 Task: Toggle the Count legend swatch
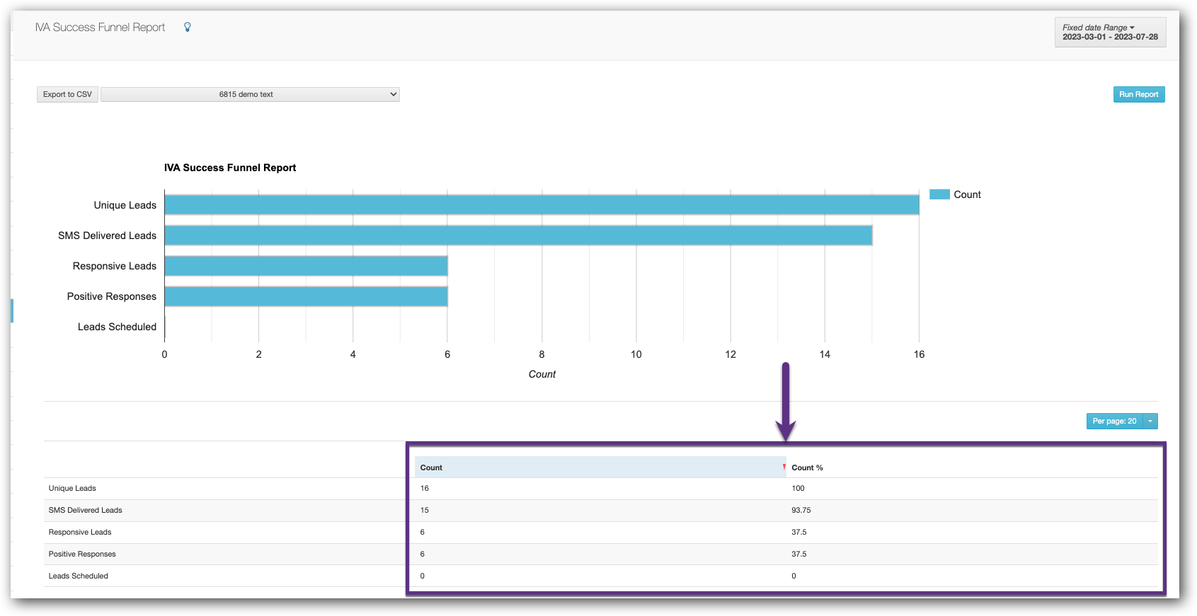coord(939,194)
